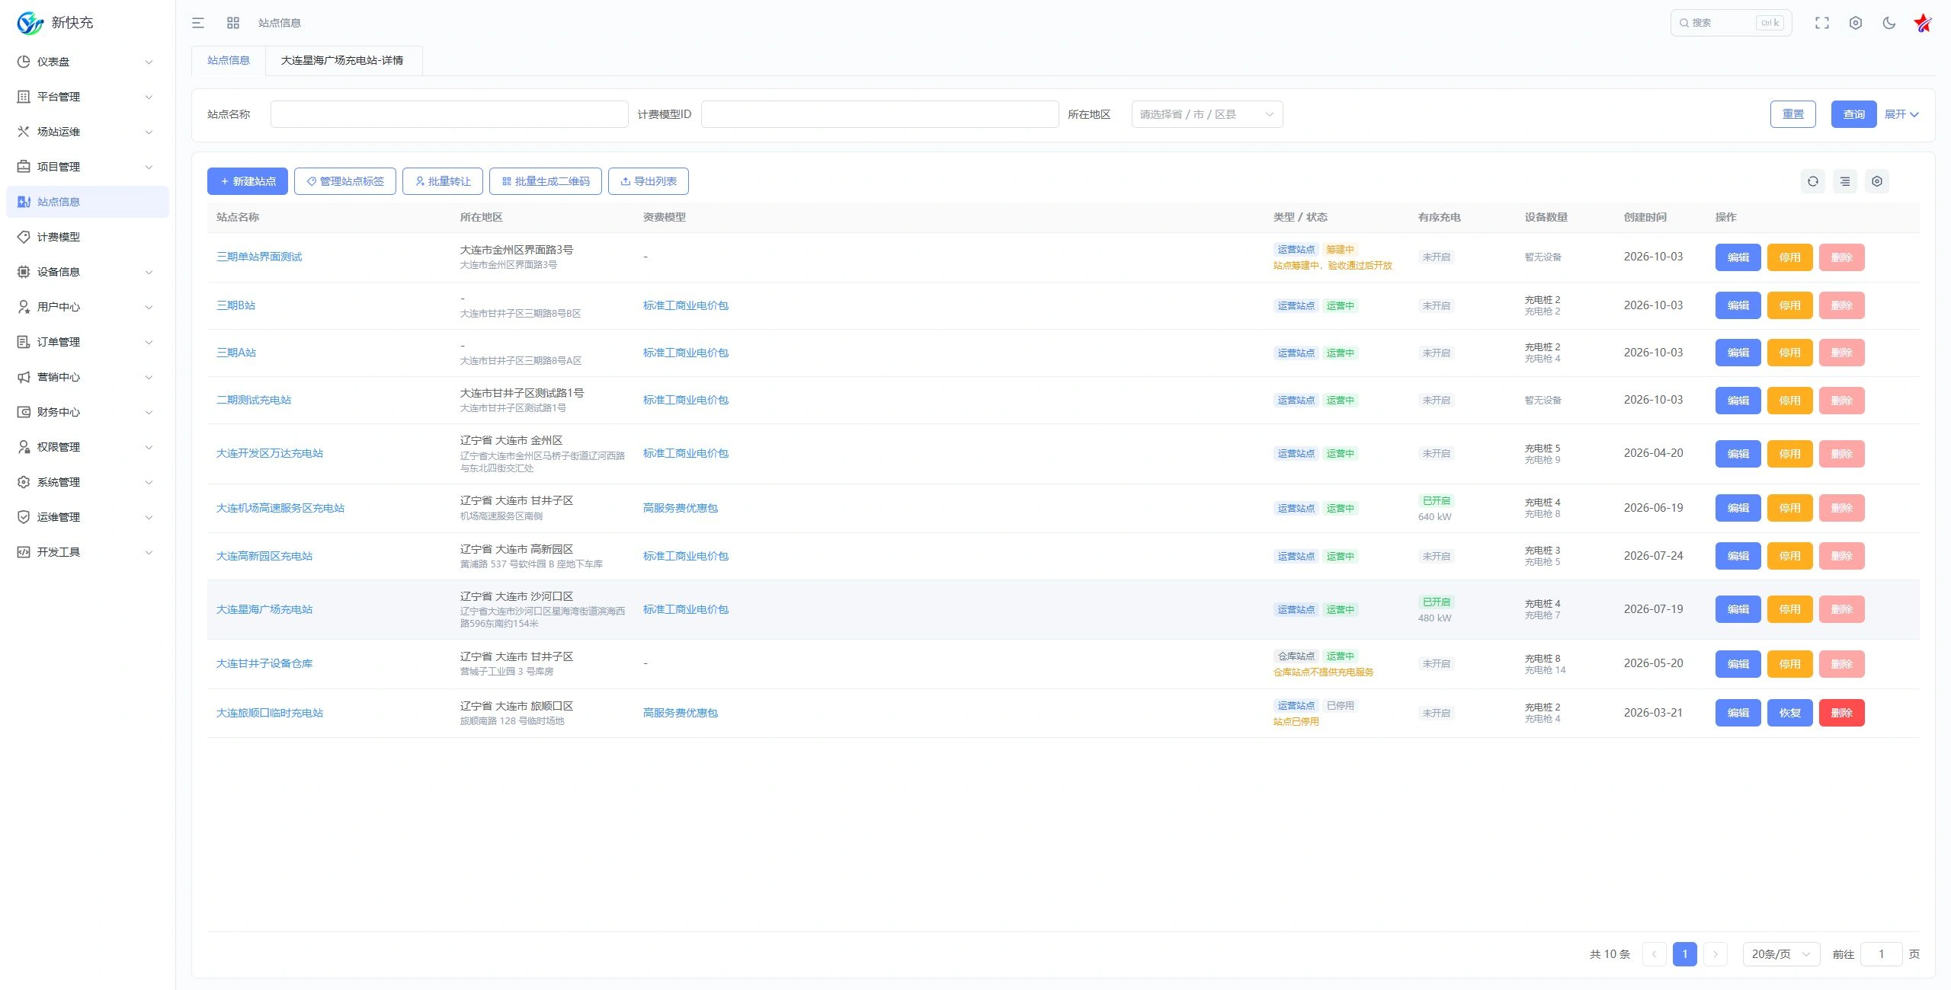Change table row density icon
The height and width of the screenshot is (990, 1951).
pyautogui.click(x=1845, y=181)
